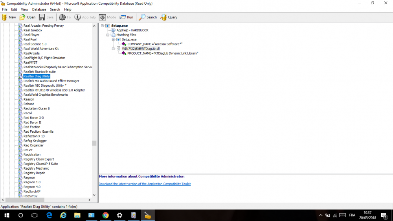
Task: Click the AppHelp - HARDBLOCK entry
Action: (132, 30)
